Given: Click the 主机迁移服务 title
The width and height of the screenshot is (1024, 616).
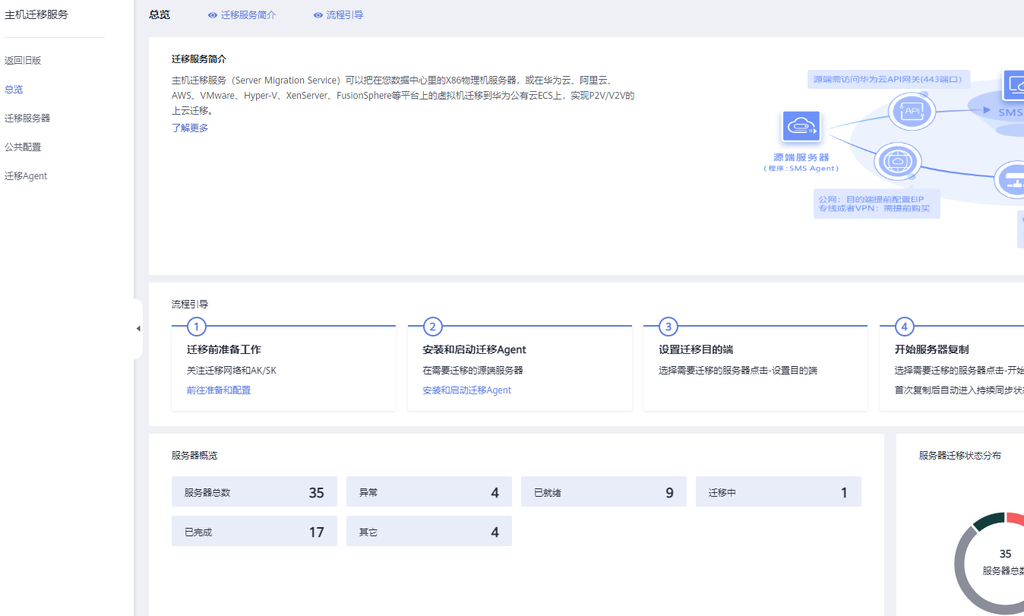Looking at the screenshot, I should coord(36,14).
